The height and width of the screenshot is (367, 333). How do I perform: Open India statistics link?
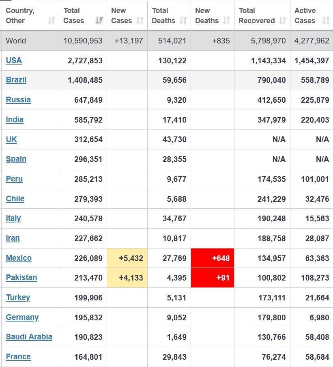15,120
